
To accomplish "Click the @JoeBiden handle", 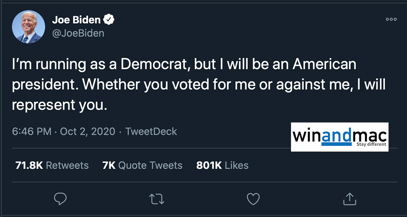I will pos(78,33).
